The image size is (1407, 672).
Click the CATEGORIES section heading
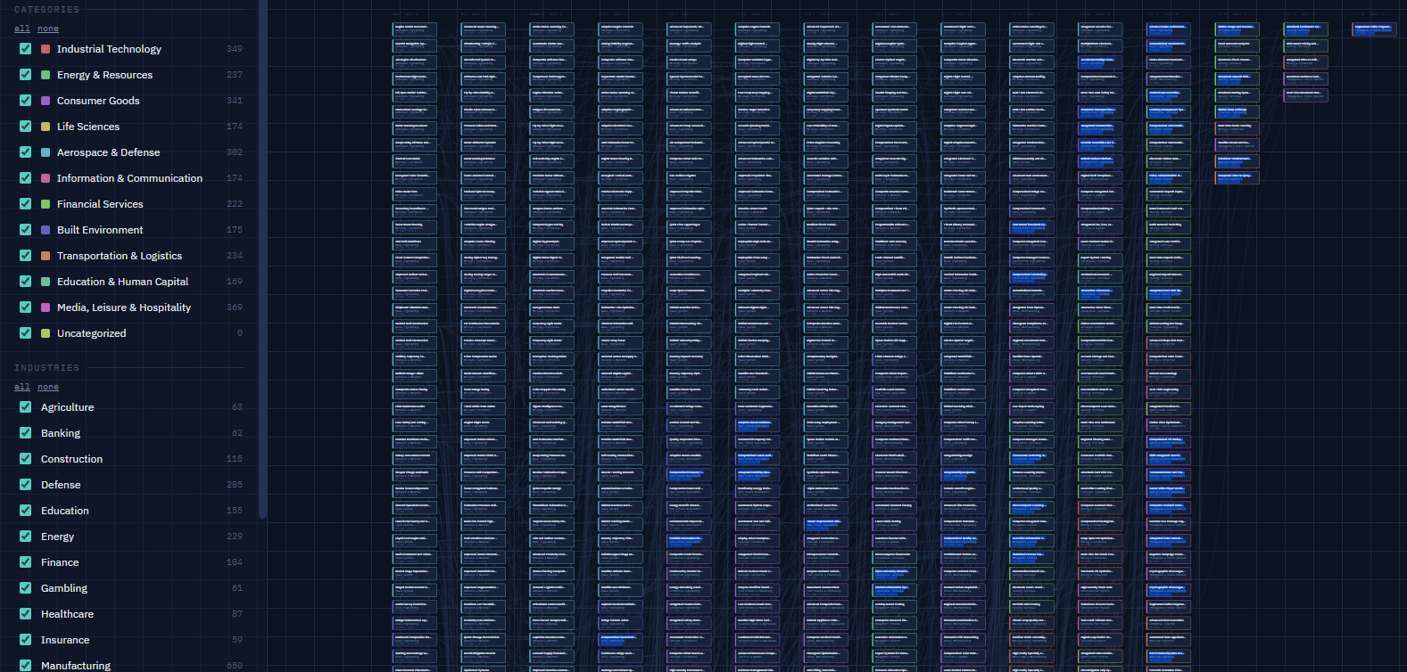[x=46, y=10]
